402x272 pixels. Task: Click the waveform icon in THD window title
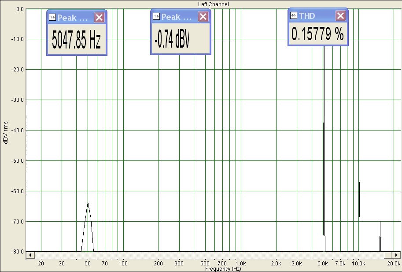(x=294, y=16)
